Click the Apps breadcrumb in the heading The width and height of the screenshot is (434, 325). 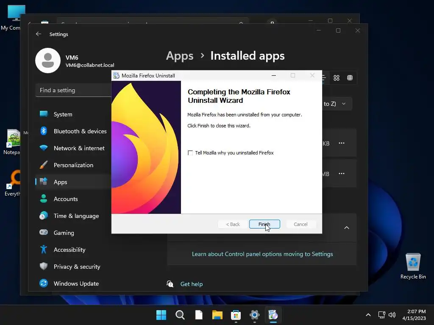coord(180,56)
